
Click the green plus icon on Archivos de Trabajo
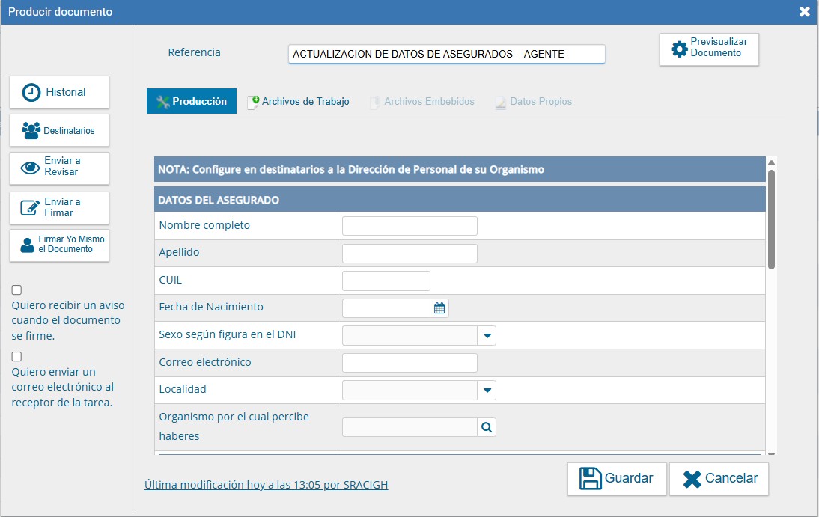(255, 100)
